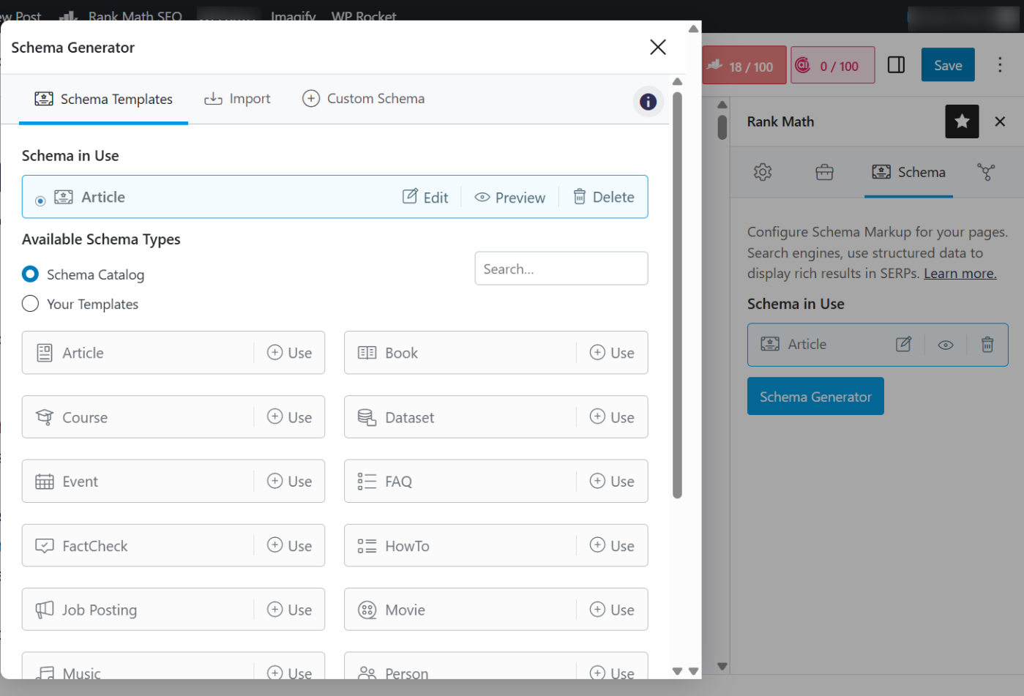Open the Custom Schema tab
Screen dimensions: 1024x696
tap(364, 98)
